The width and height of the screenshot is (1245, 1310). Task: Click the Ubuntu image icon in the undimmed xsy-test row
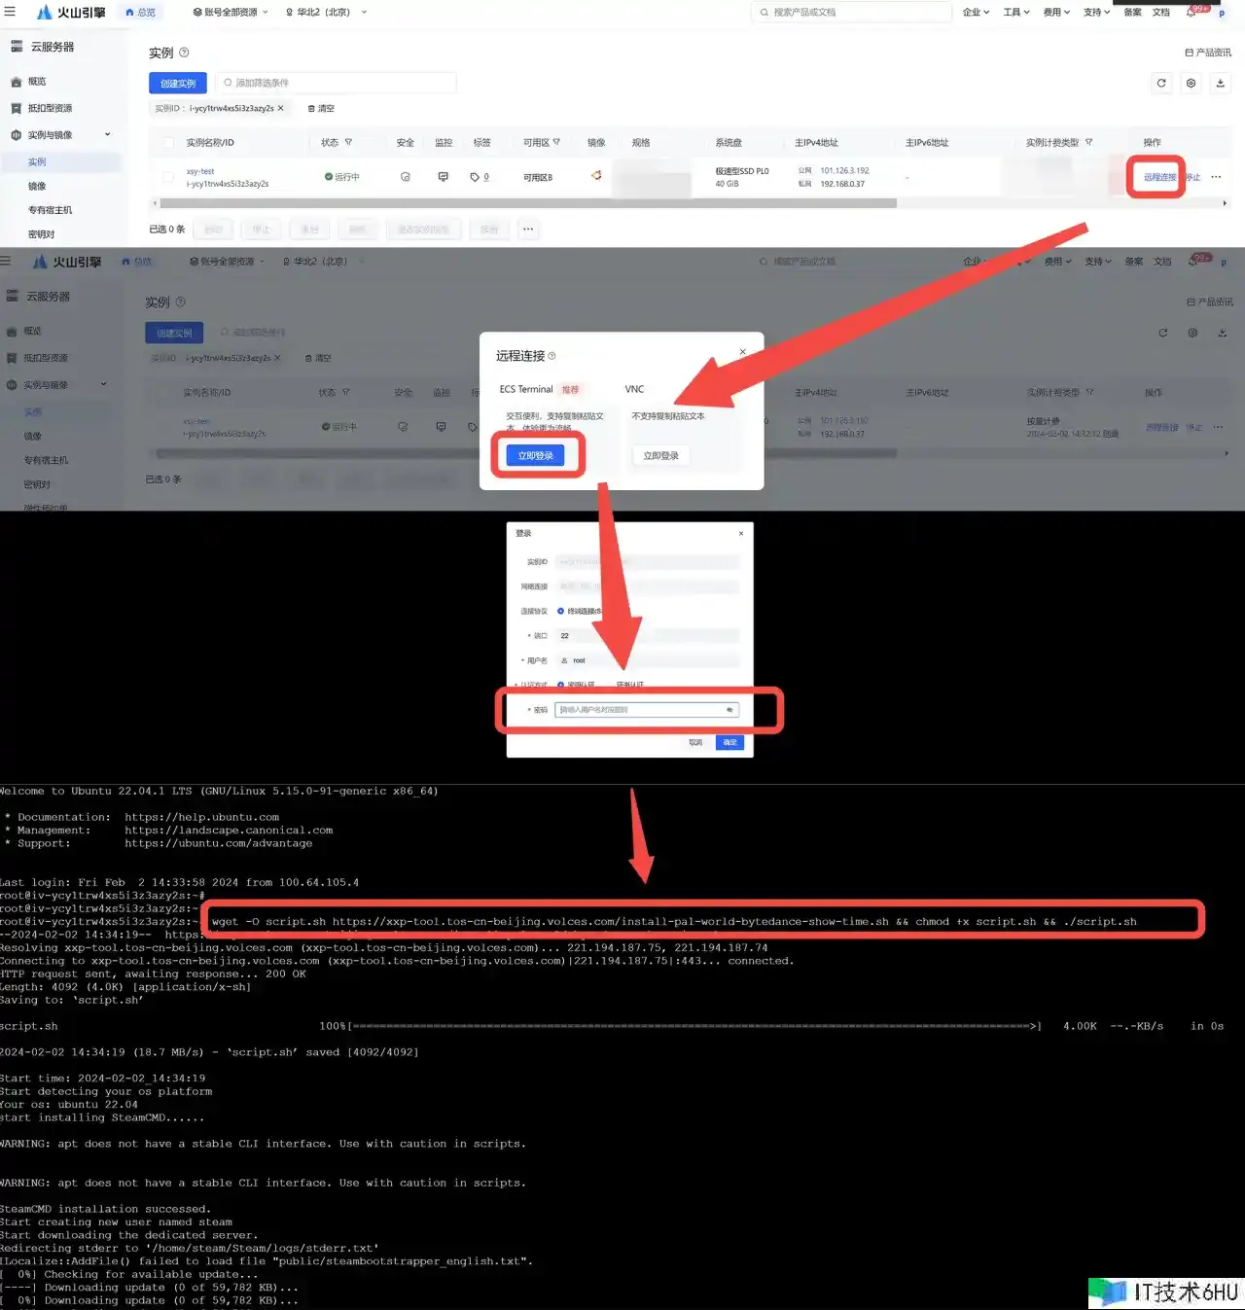click(x=596, y=176)
